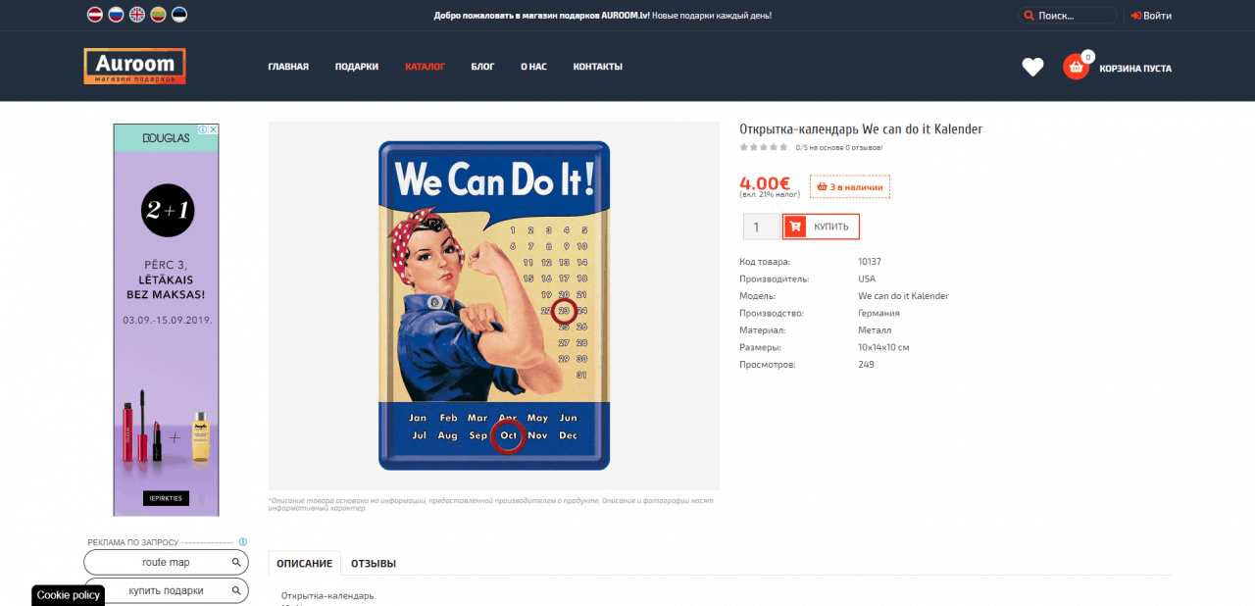Choose the UK flag for English
1255x606 pixels.
pyautogui.click(x=137, y=15)
